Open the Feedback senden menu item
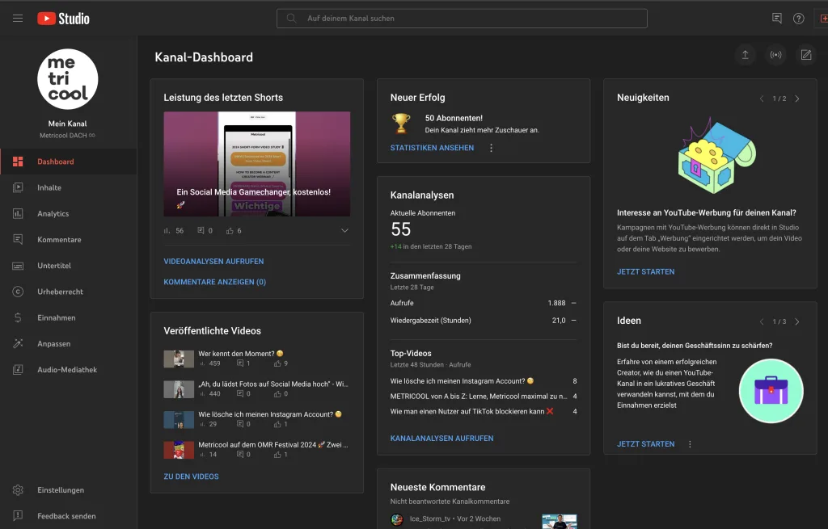Image resolution: width=828 pixels, height=529 pixels. coord(69,516)
